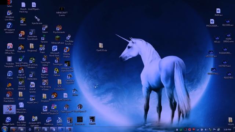Select the HOTKEYS.avi video file
Image resolution: width=235 pixels, height=132 pixels.
tap(224, 64)
